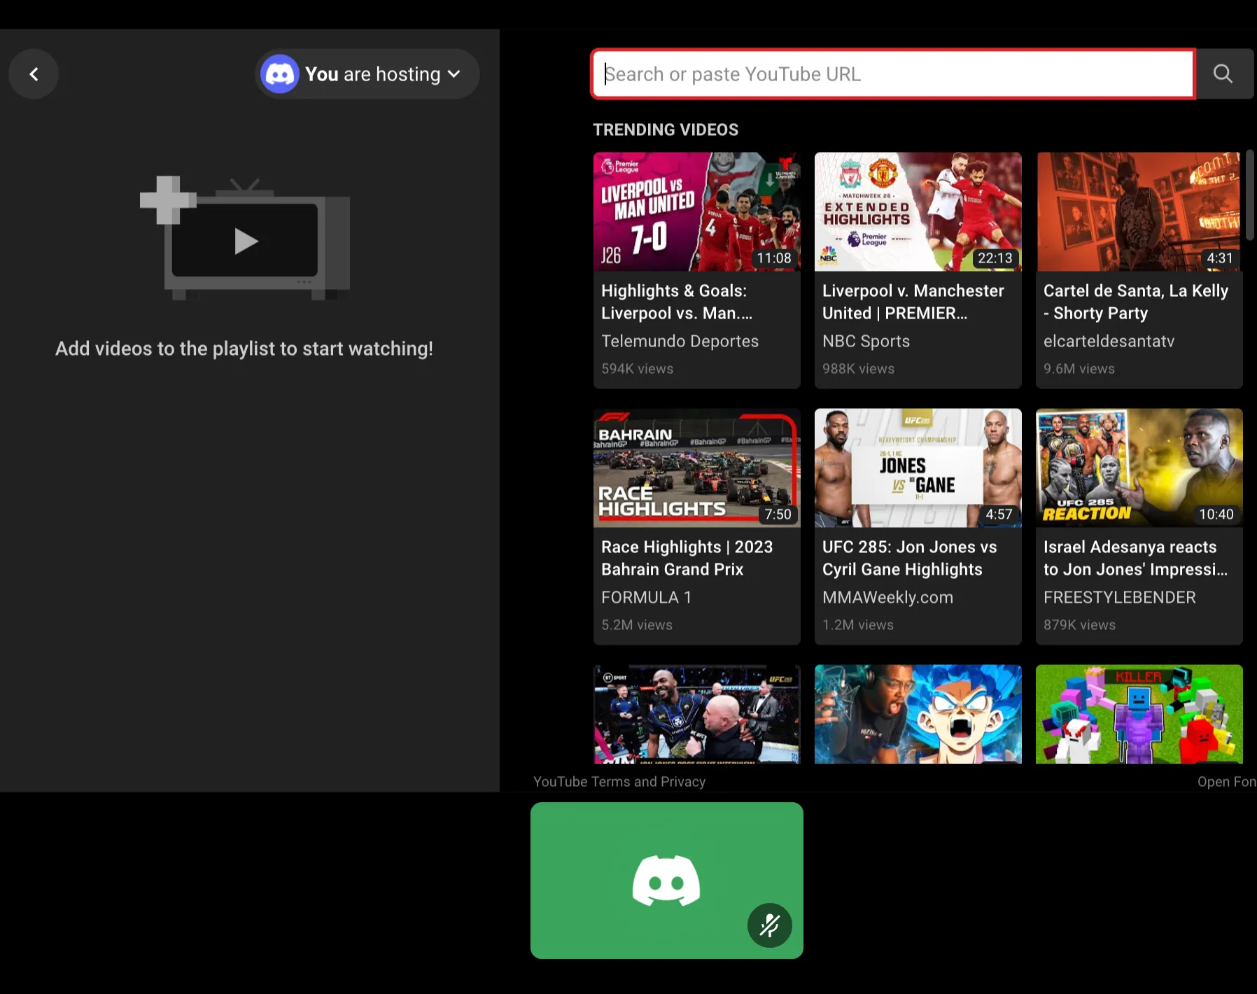Select NBC Extended Highlights thumbnail
Screen dimensions: 1257x994
point(918,211)
